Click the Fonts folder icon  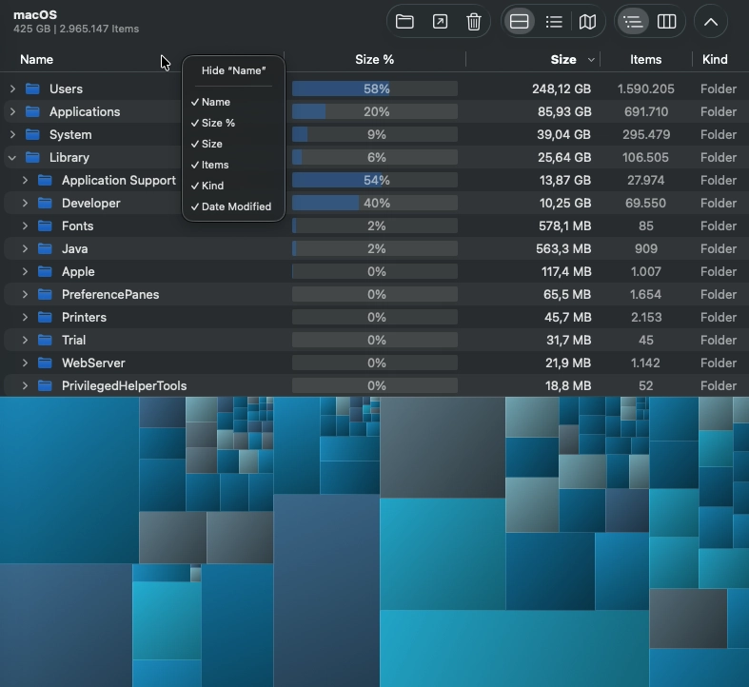click(45, 226)
